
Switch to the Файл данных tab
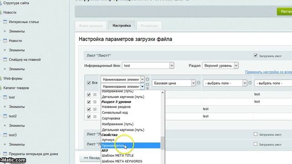pos(91,26)
